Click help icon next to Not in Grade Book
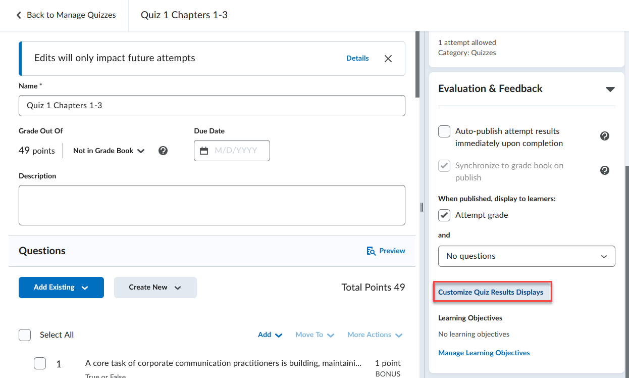Image resolution: width=629 pixels, height=378 pixels. (163, 151)
